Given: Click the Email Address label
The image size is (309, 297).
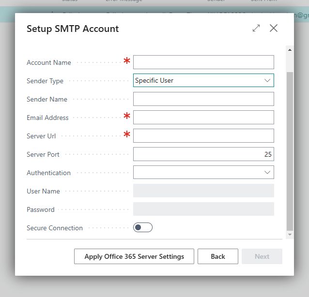Looking at the screenshot, I should point(47,118).
